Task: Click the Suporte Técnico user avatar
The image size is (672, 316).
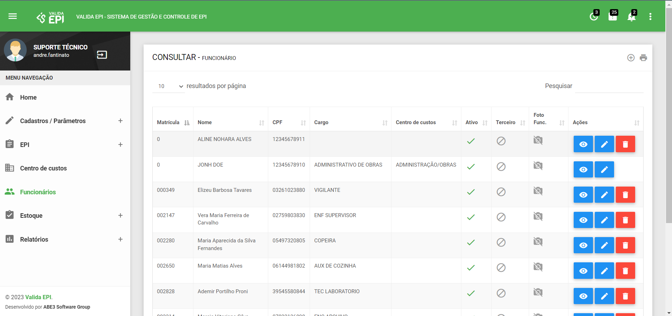Action: click(15, 50)
